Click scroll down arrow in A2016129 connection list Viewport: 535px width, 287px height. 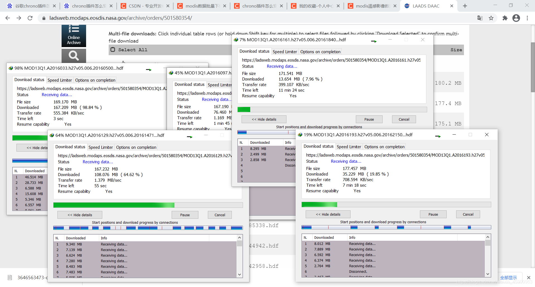239,274
